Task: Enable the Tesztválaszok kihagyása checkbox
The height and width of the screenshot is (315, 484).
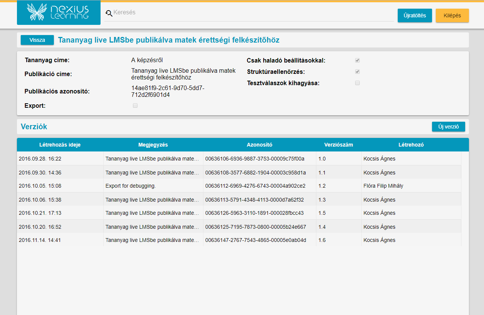Action: [357, 83]
